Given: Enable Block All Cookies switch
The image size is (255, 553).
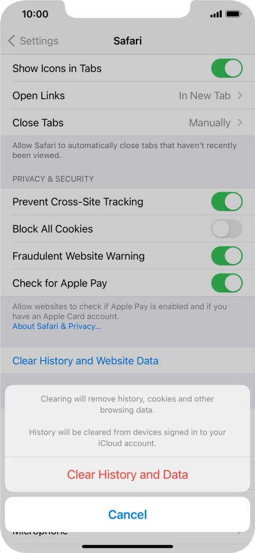Looking at the screenshot, I should [x=227, y=229].
